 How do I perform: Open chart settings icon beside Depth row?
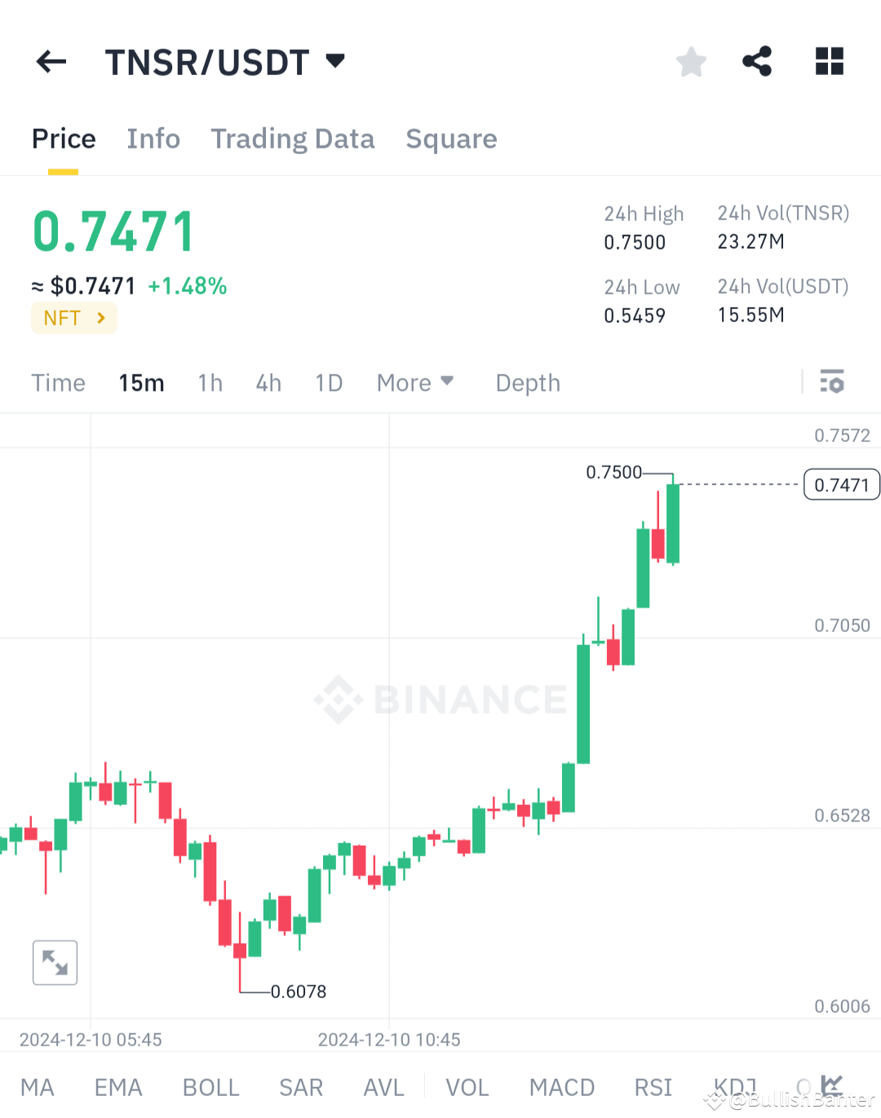832,382
